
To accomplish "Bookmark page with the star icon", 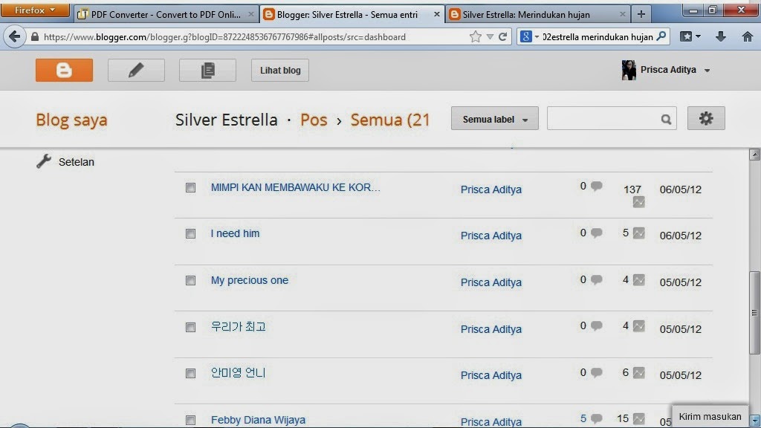I will pyautogui.click(x=475, y=37).
